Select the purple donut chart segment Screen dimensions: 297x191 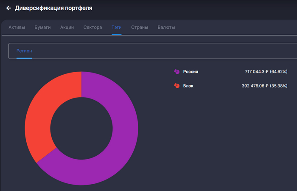click(x=123, y=140)
